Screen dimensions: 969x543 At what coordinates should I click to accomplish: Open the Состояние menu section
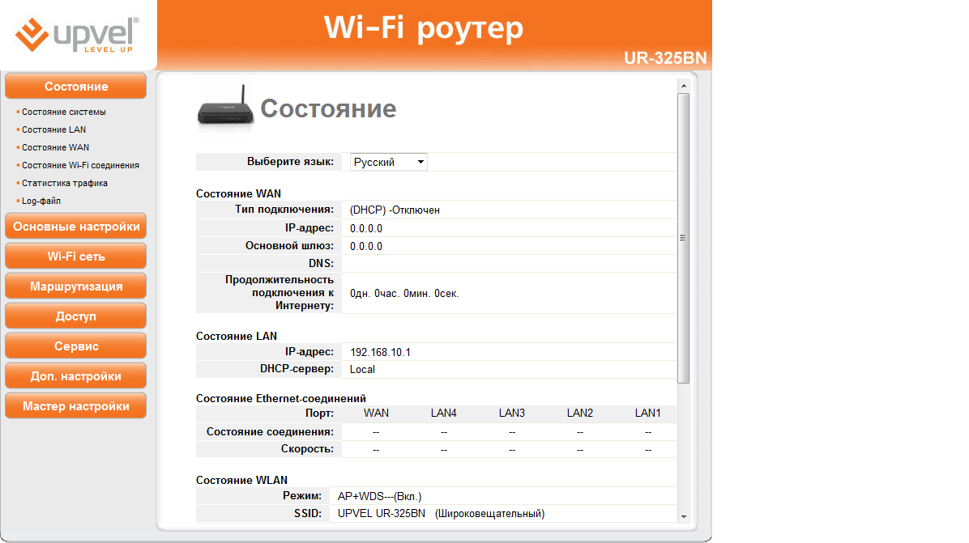[76, 87]
